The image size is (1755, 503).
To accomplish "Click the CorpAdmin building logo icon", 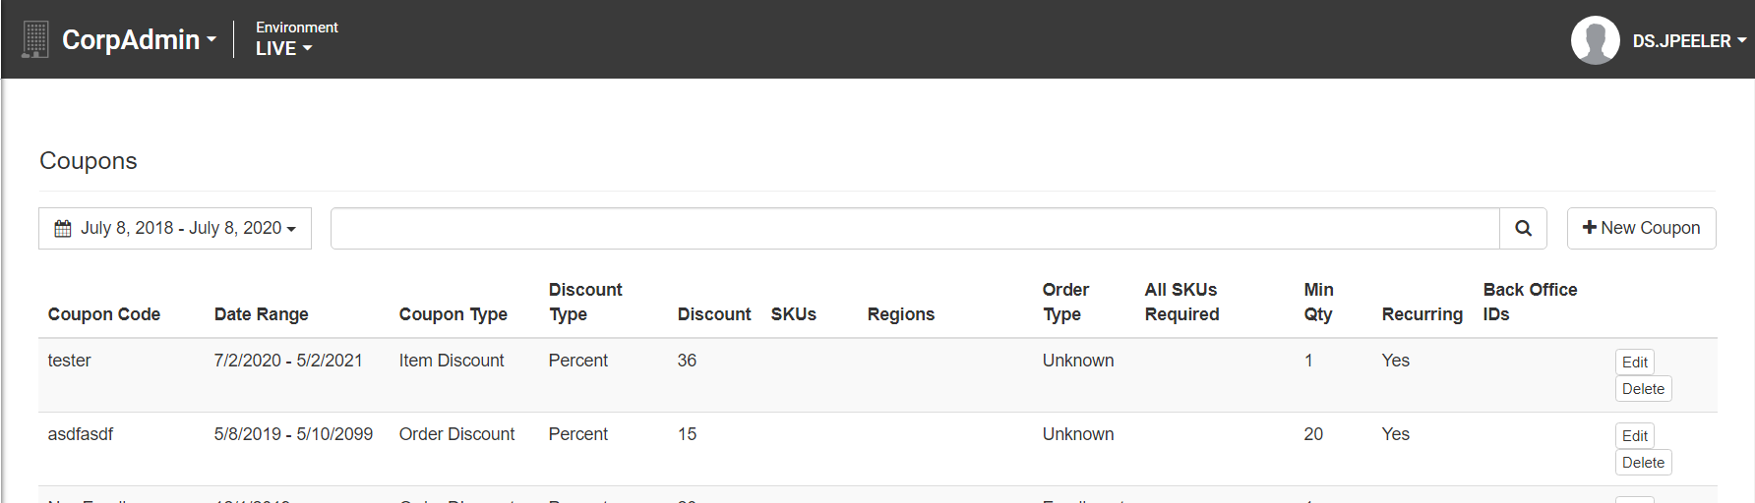I will [35, 39].
